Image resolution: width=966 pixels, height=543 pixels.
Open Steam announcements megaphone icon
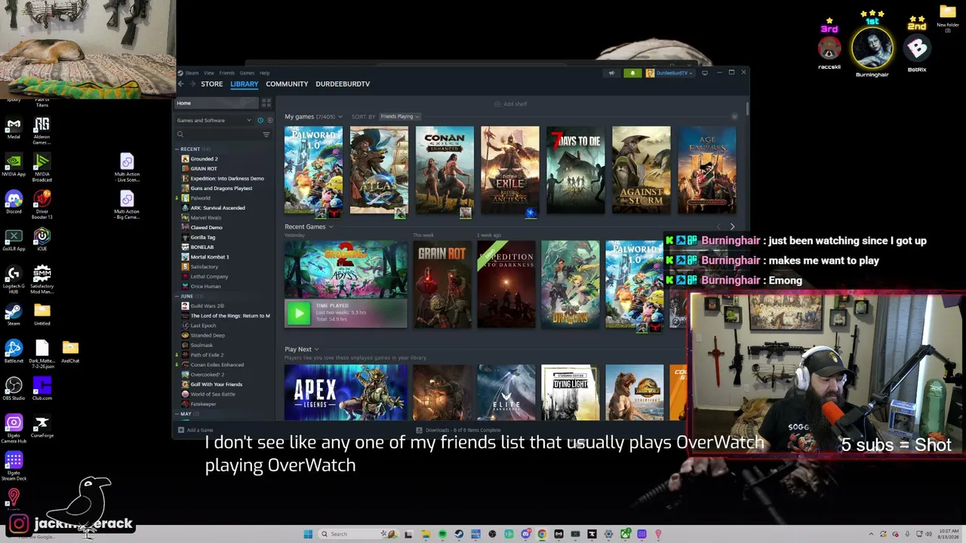(x=611, y=73)
